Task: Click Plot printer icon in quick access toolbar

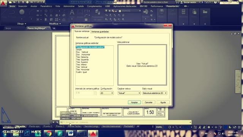Action: tap(27, 2)
